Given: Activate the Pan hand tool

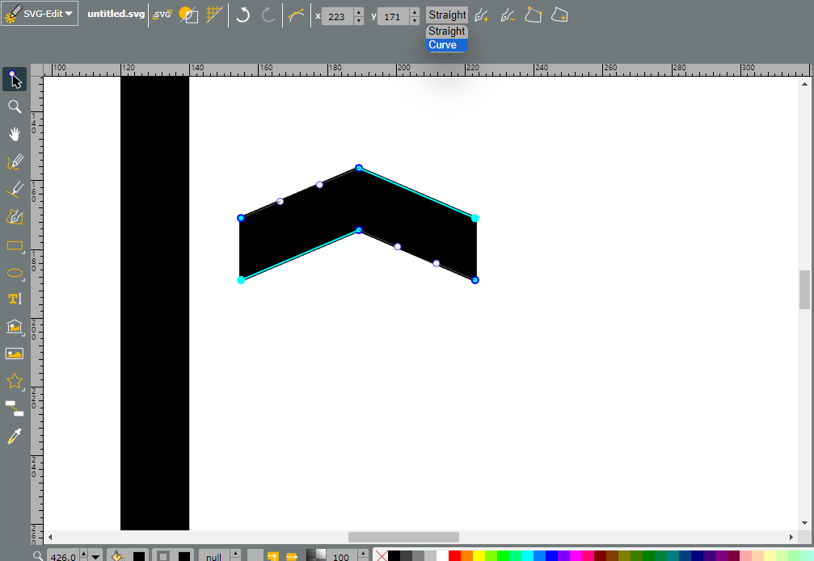Looking at the screenshot, I should pyautogui.click(x=15, y=134).
